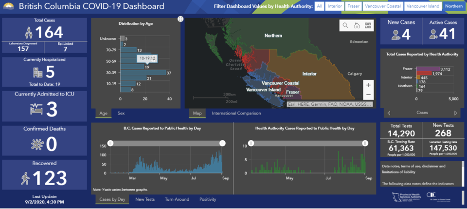Click the 30-39 age bar showing 37
Image resolution: width=467 pixels, height=209 pixels.
[x=143, y=73]
